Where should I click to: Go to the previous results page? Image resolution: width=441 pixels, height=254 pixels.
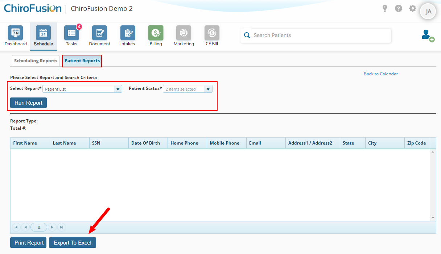tap(25, 227)
